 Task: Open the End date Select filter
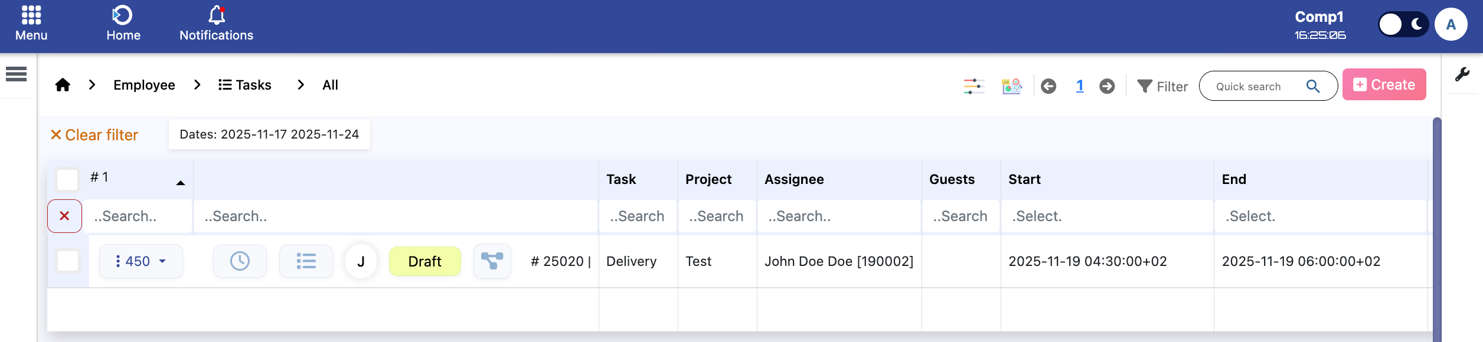pos(1319,216)
